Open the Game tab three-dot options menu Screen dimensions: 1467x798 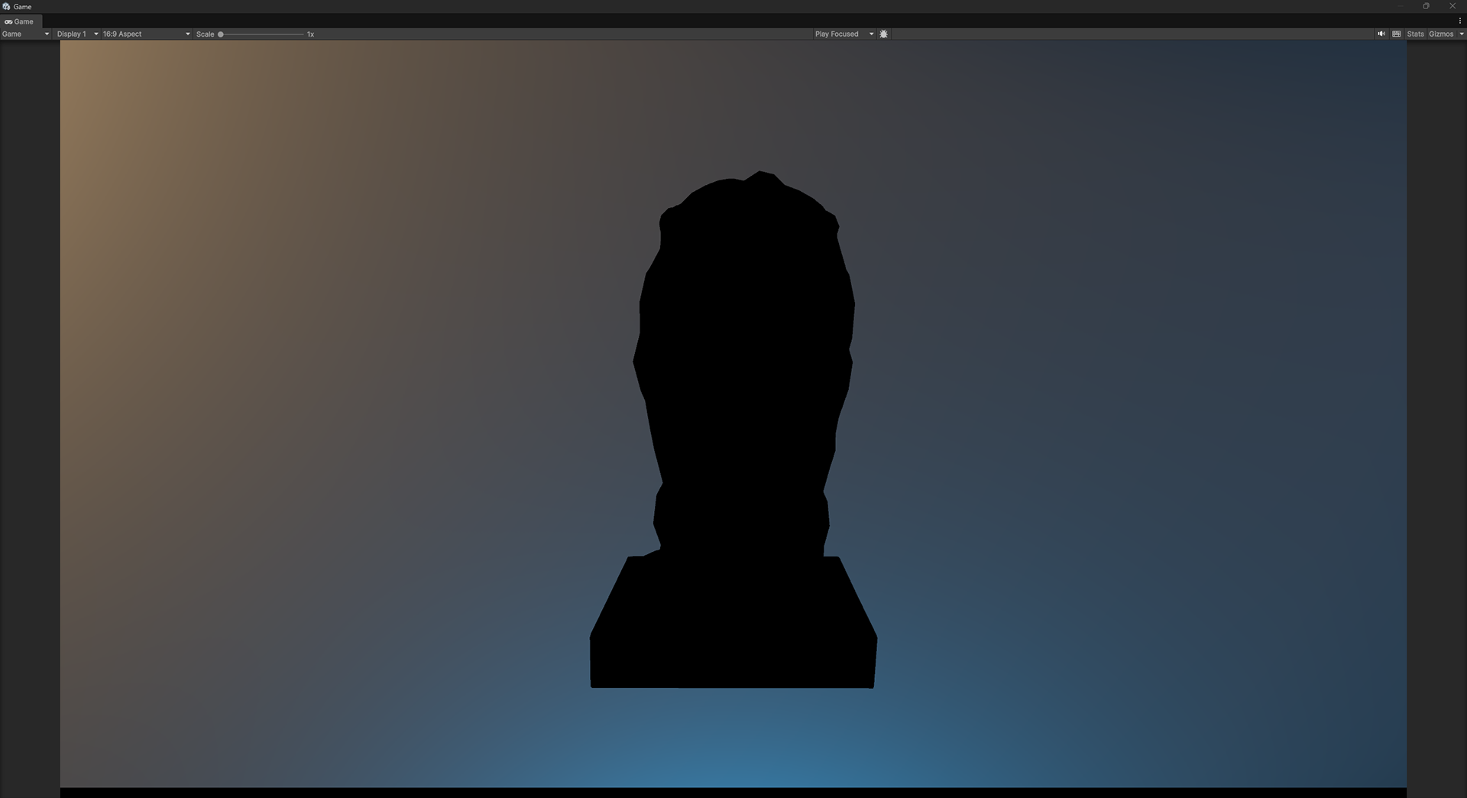[1460, 21]
